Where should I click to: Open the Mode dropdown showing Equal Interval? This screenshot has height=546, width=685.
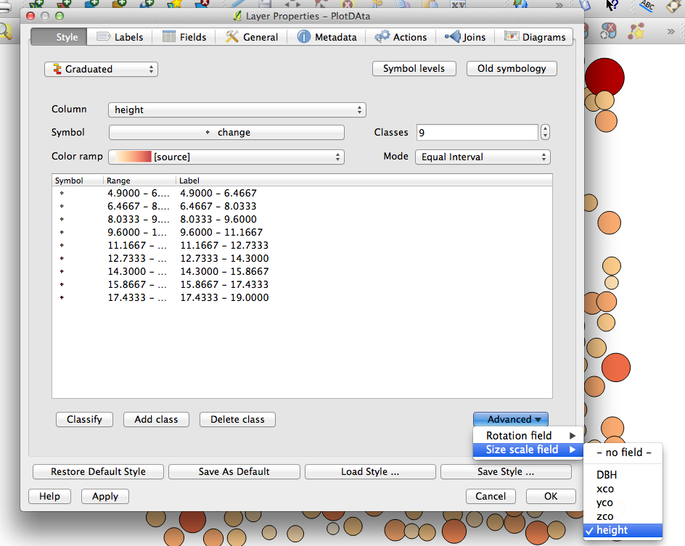click(483, 157)
